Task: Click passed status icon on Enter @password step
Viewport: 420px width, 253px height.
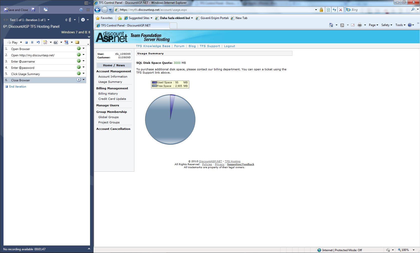Action: coord(79,67)
